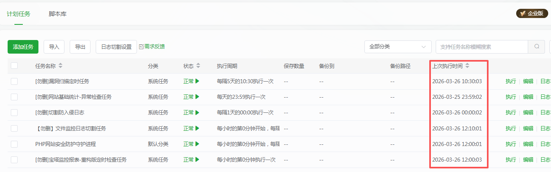The width and height of the screenshot is (551, 172).
Task: Check the PHP网站安全防护守护进程 row checkbox
Action: pyautogui.click(x=14, y=144)
